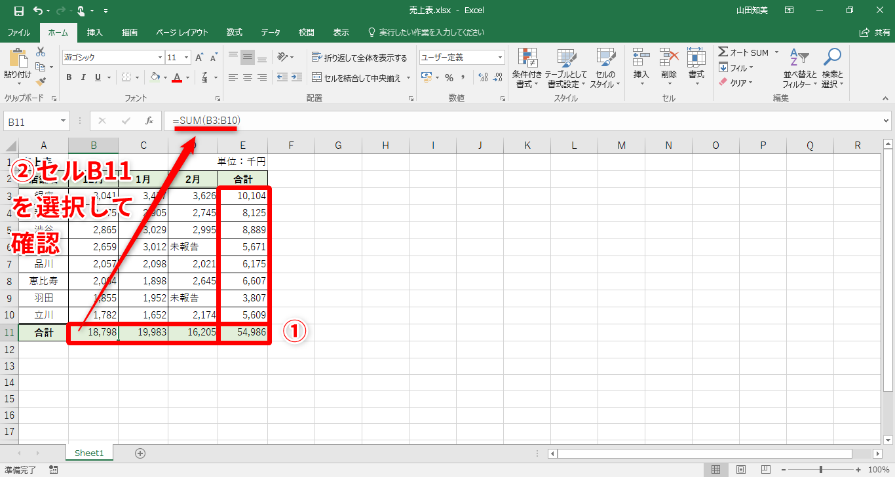This screenshot has height=477, width=895.
Task: Apply the cell borders icon
Action: click(x=126, y=77)
